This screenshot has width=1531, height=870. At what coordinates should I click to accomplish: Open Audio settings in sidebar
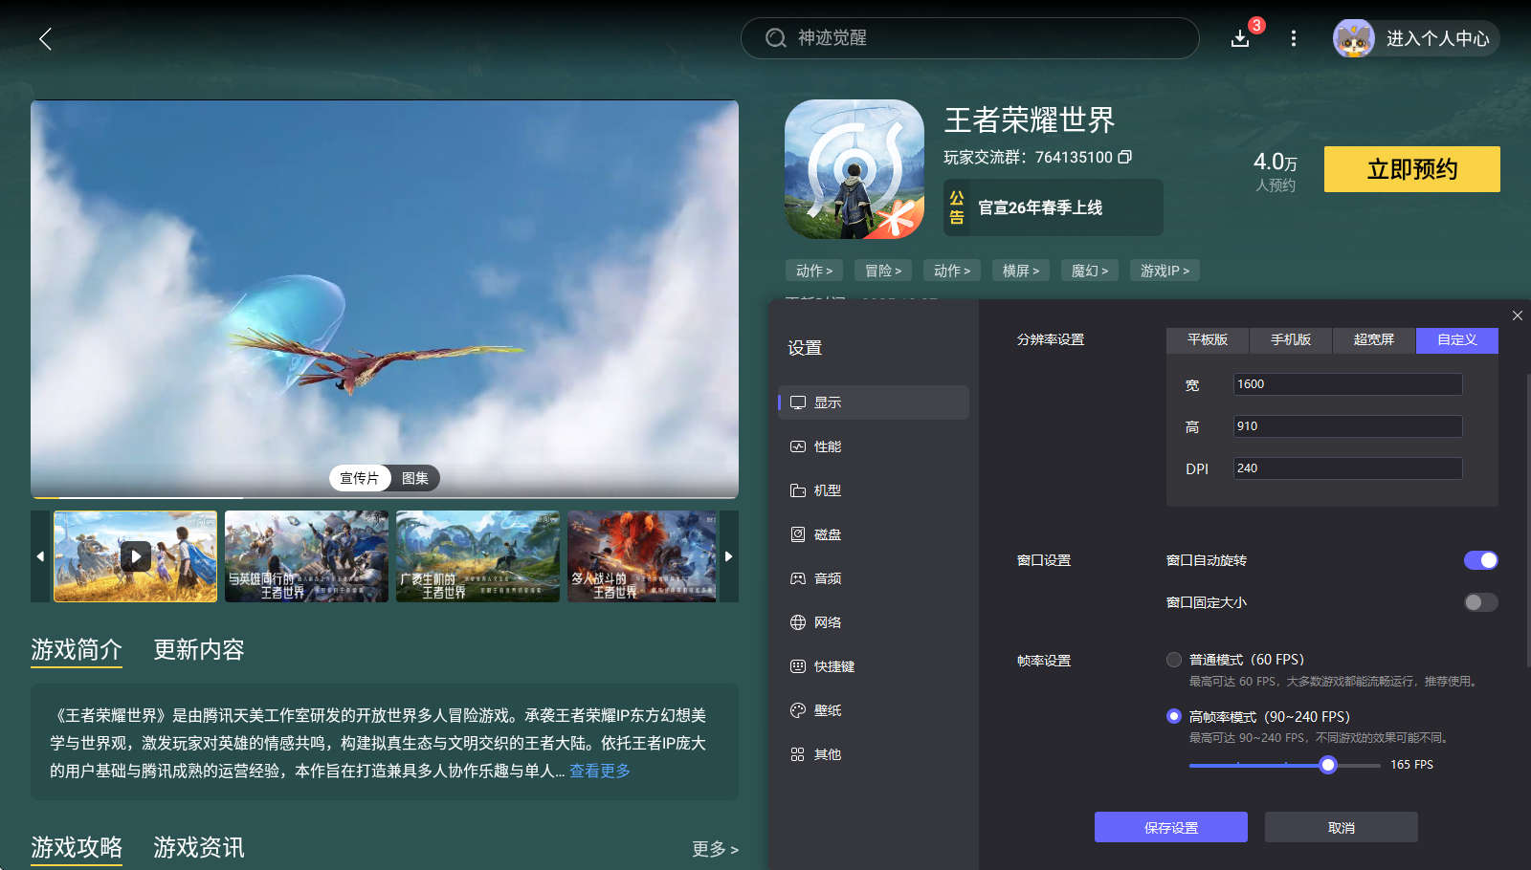pyautogui.click(x=827, y=578)
